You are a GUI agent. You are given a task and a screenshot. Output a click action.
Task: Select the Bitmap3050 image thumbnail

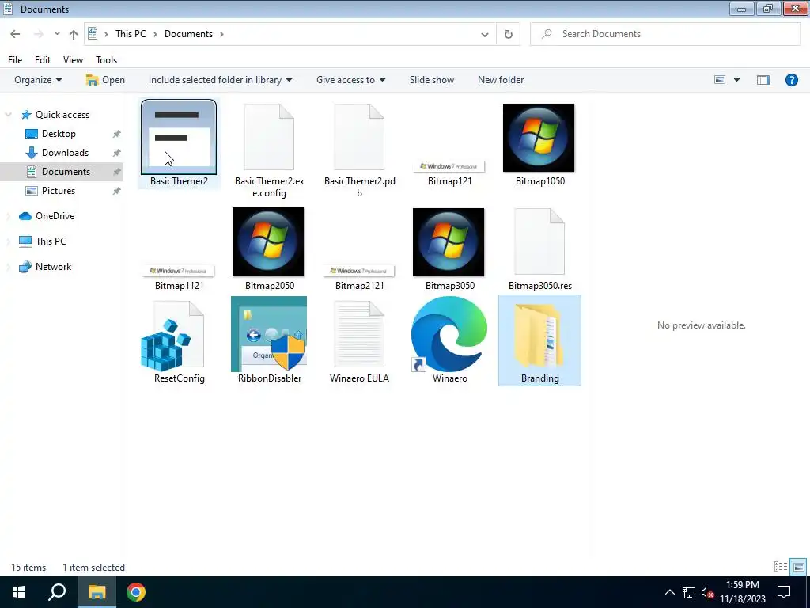449,242
